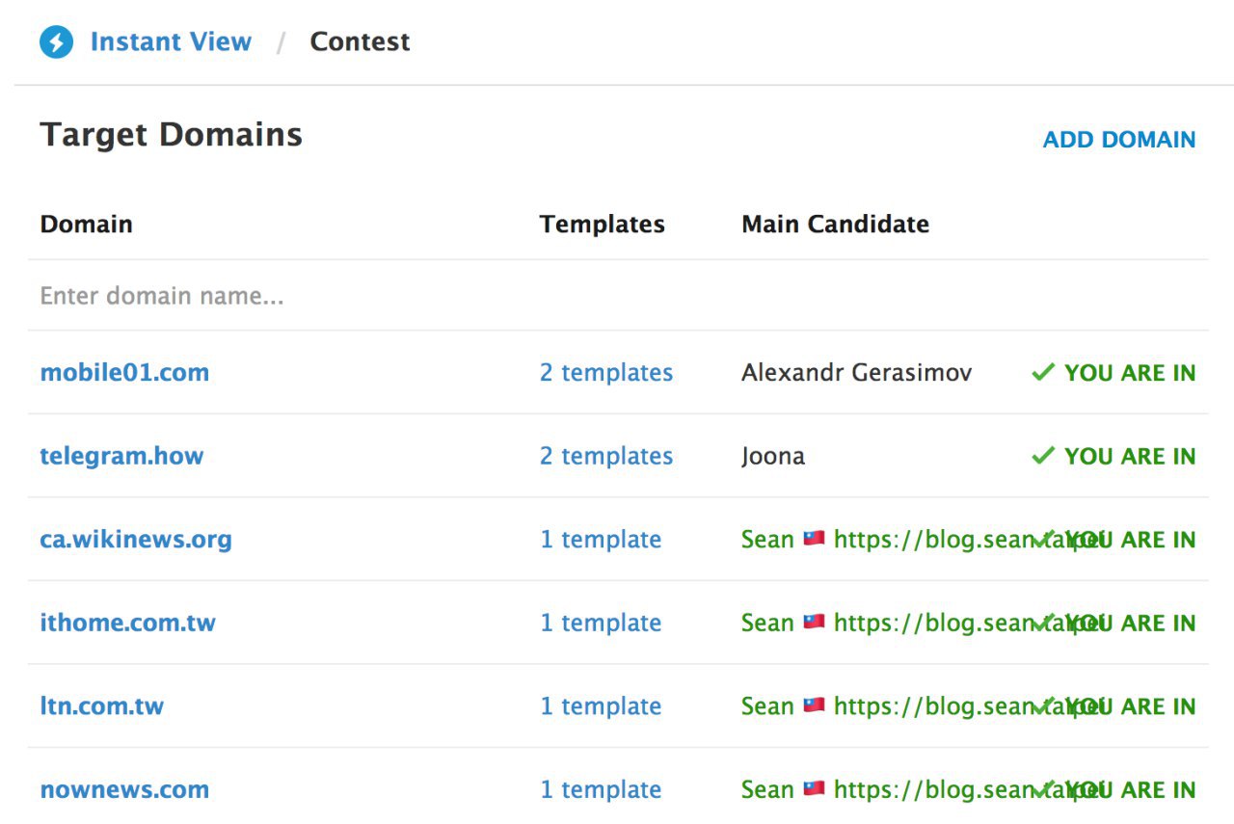Click the Instant View lightning bolt logo

tap(56, 42)
